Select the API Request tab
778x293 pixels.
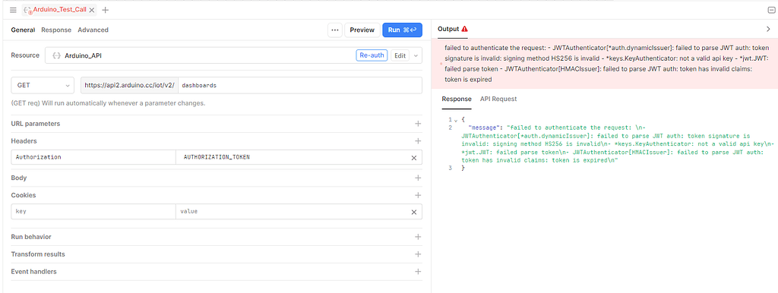tap(498, 99)
